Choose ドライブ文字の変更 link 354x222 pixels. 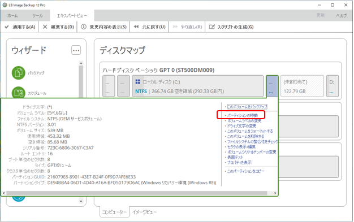[x=241, y=126]
